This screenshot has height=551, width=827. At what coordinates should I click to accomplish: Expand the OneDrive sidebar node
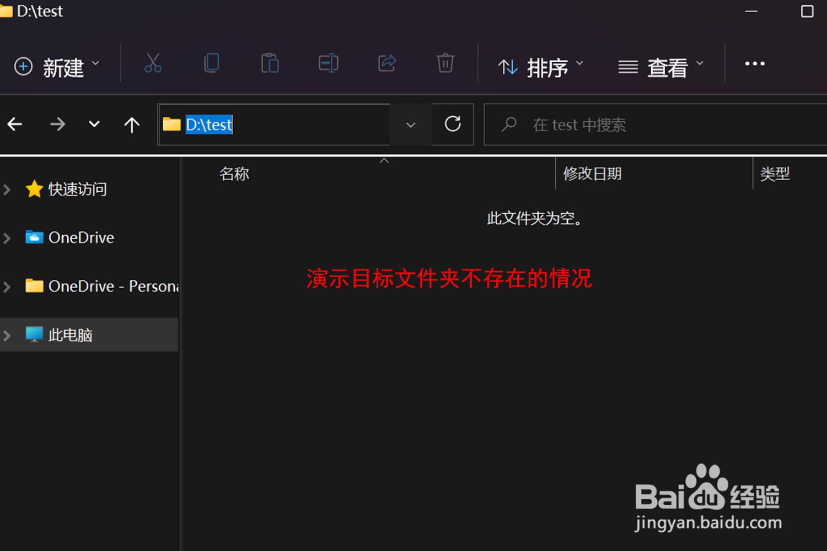(7, 237)
